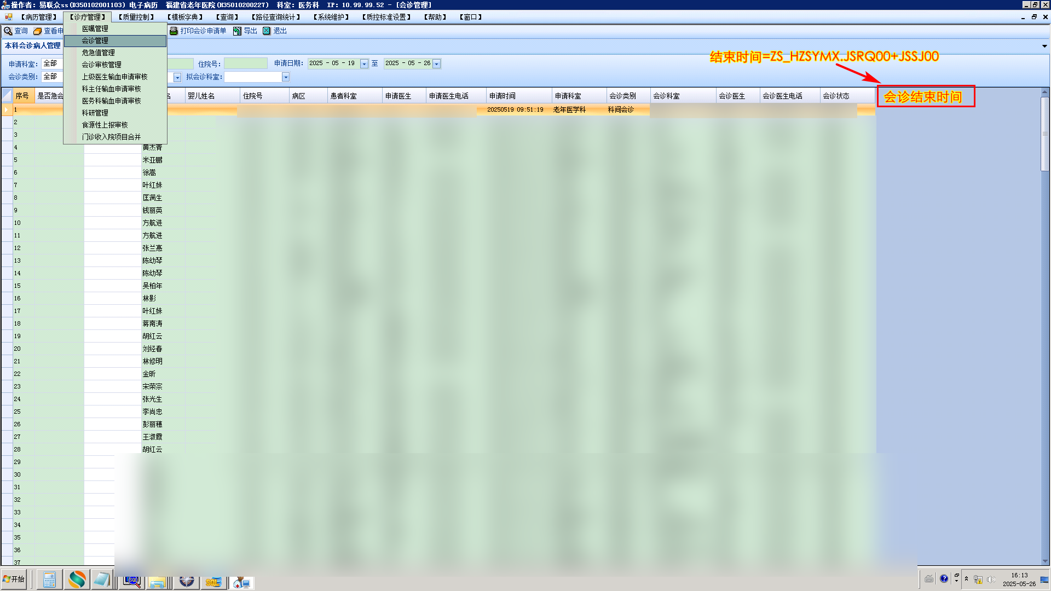The image size is (1051, 591).
Task: Select 危急值管理 in the open menu
Action: [x=99, y=53]
